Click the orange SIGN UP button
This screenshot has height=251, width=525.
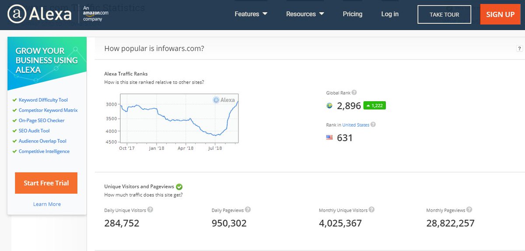point(500,14)
